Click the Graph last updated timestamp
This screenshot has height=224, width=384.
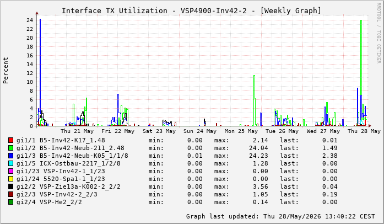pyautogui.click(x=280, y=216)
